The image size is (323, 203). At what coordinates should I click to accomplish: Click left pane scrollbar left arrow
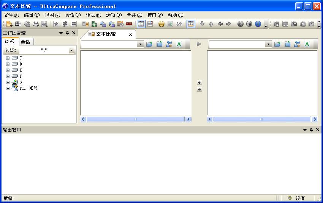point(83,119)
